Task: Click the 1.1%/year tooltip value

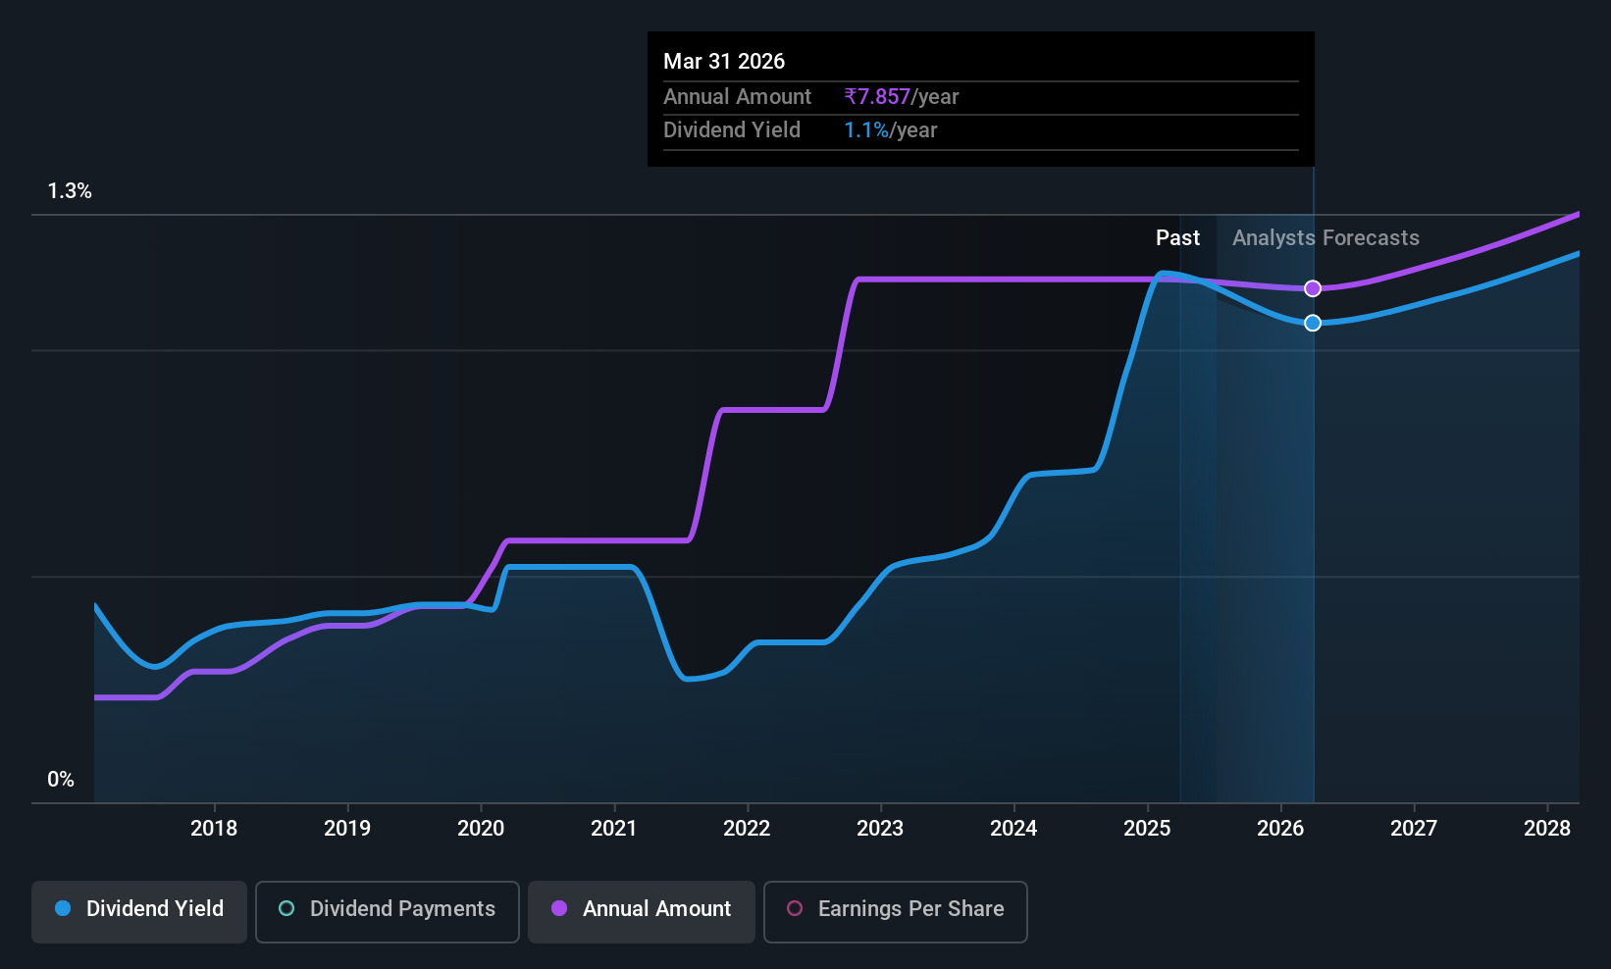Action: tap(891, 130)
